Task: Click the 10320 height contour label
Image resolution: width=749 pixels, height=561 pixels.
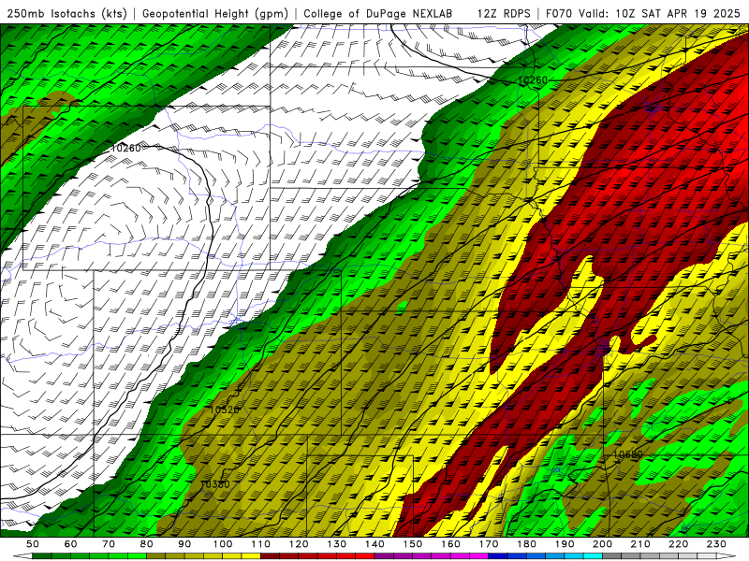Action: [224, 410]
